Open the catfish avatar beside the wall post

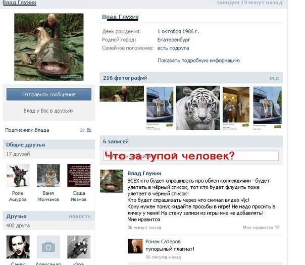pos(112,181)
